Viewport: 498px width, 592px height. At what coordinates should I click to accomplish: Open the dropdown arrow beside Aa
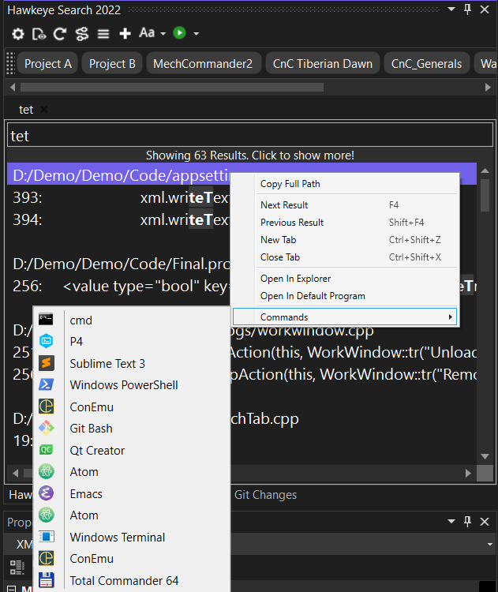tap(163, 34)
